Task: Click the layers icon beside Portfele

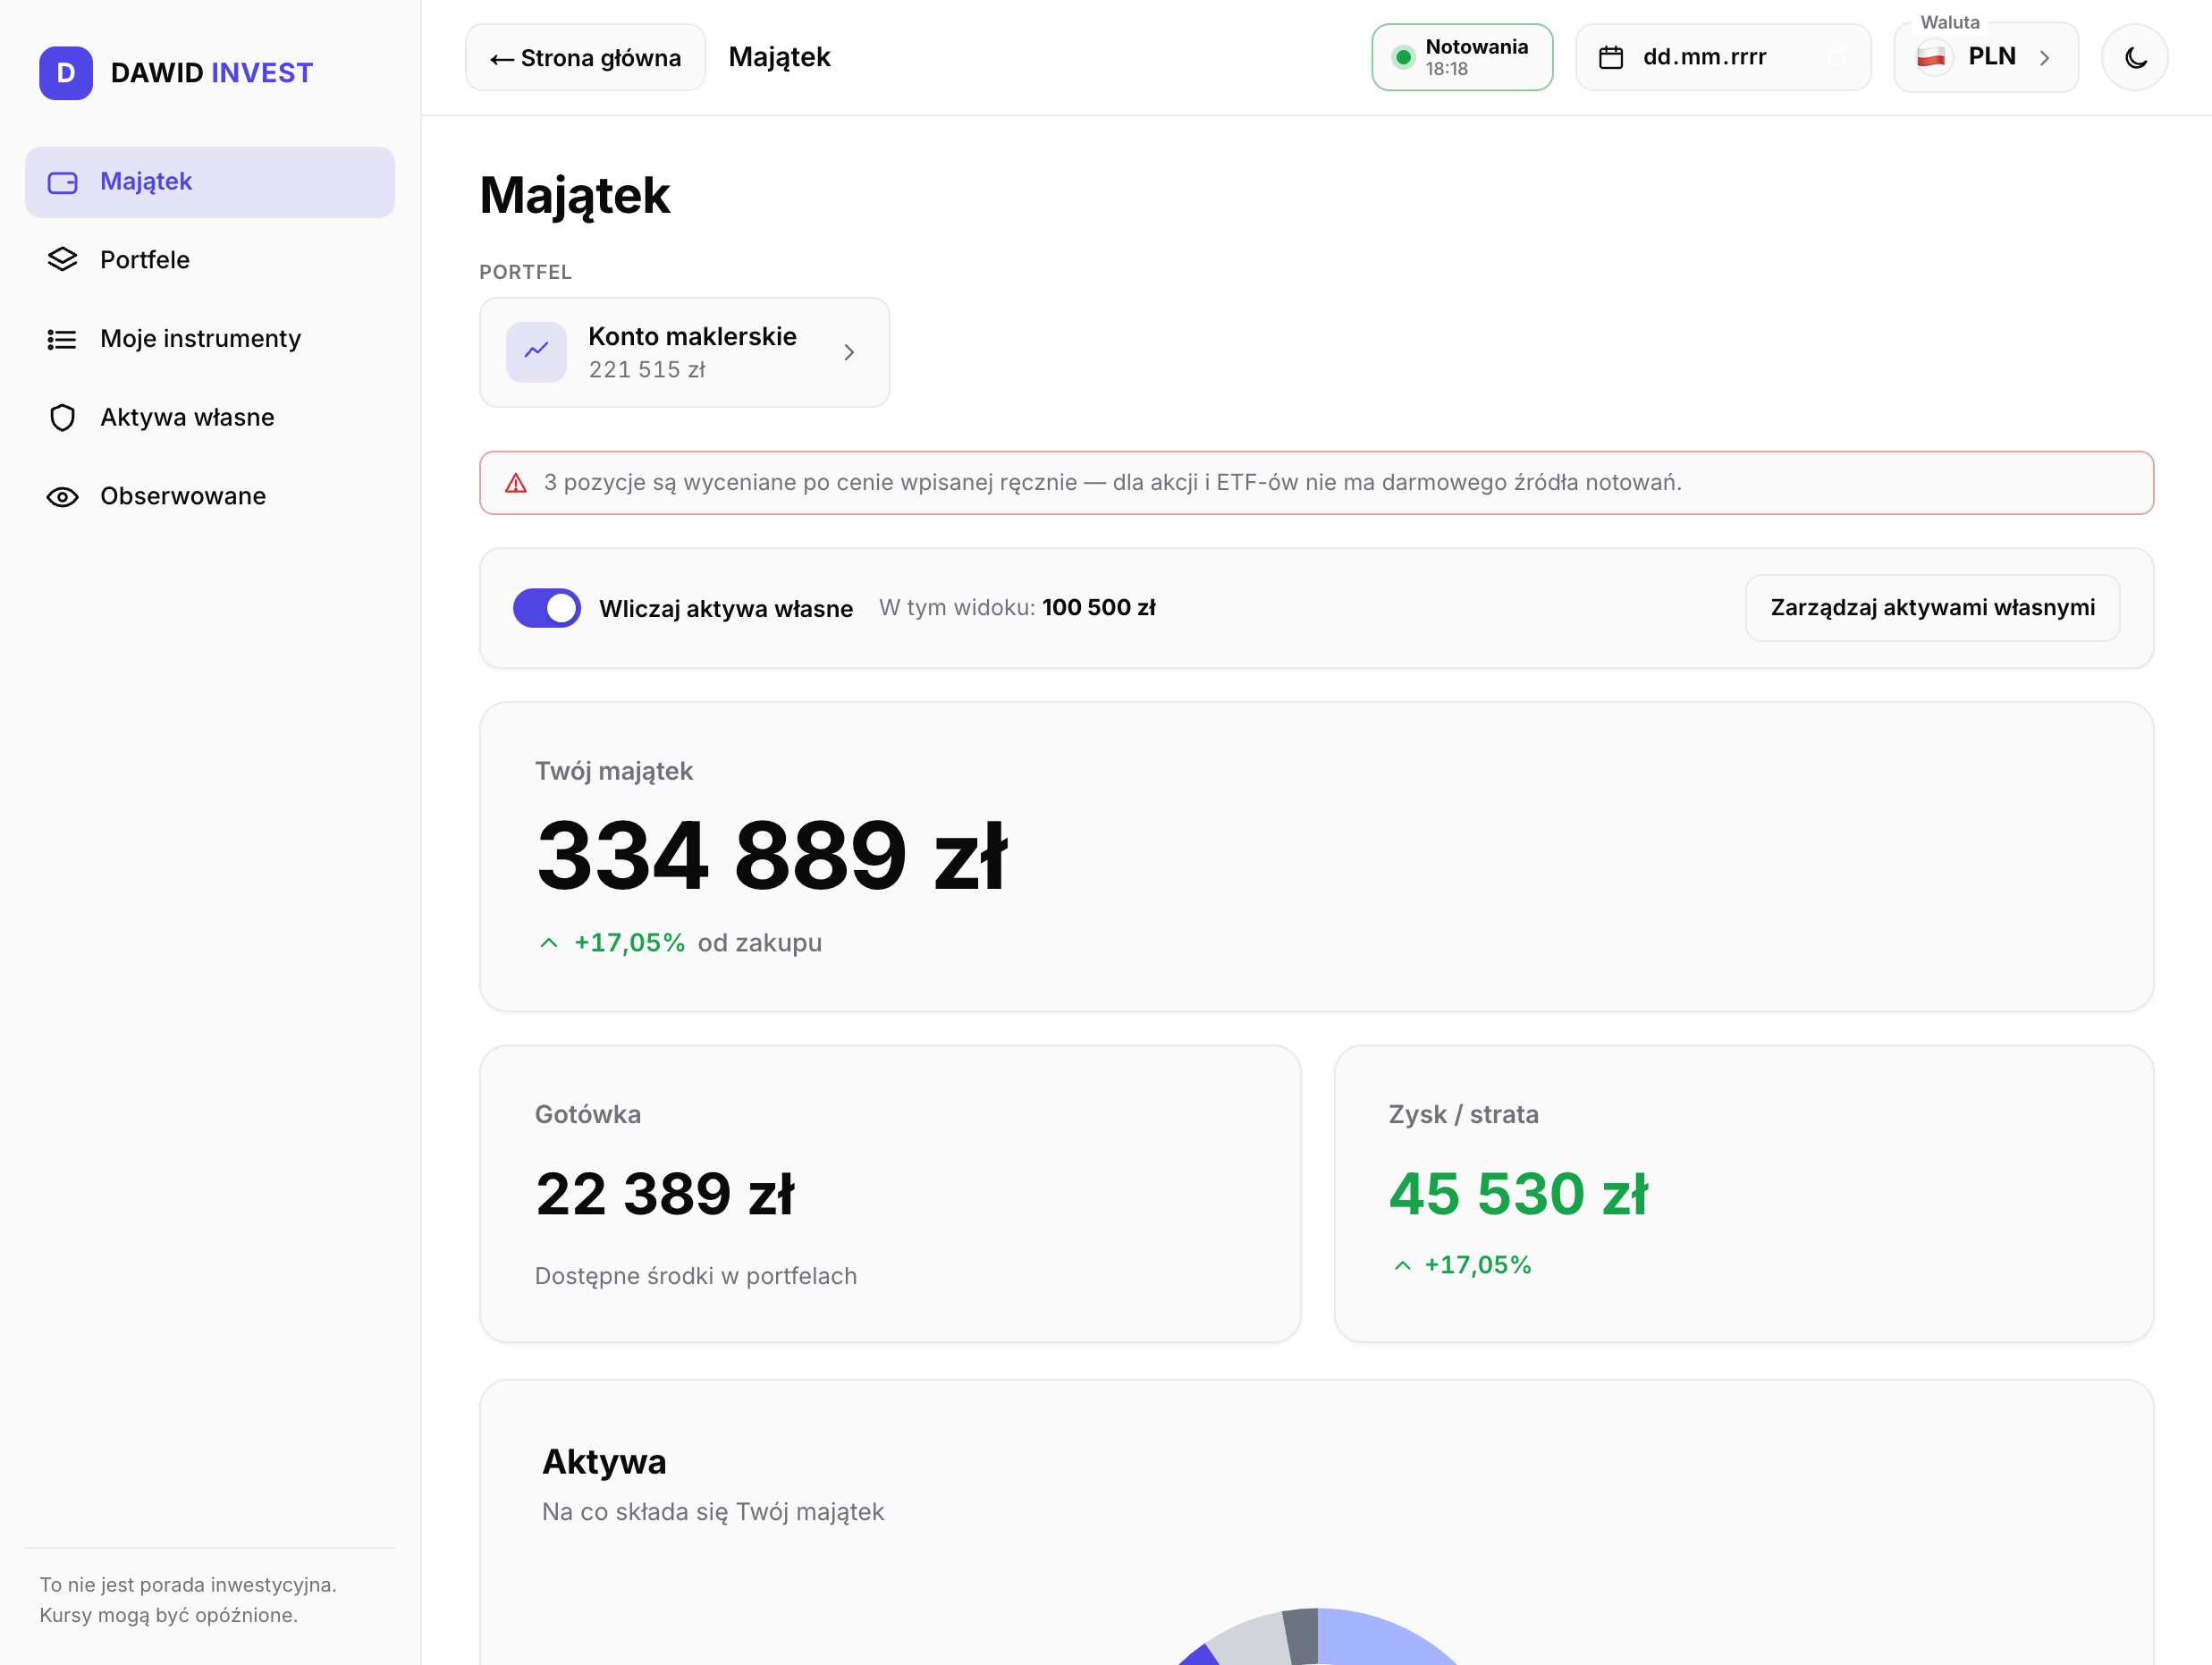Action: pyautogui.click(x=63, y=260)
